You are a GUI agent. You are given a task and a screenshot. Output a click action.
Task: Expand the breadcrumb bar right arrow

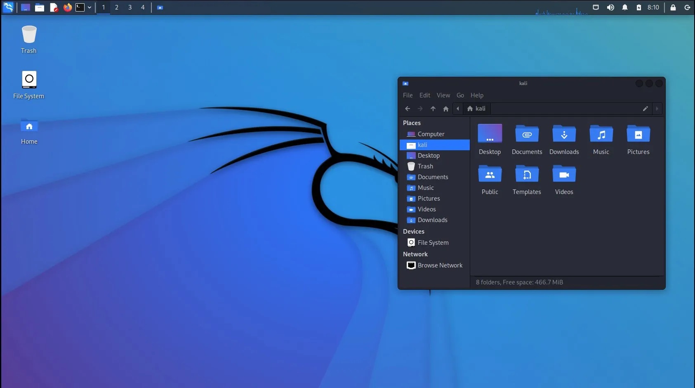coord(656,109)
